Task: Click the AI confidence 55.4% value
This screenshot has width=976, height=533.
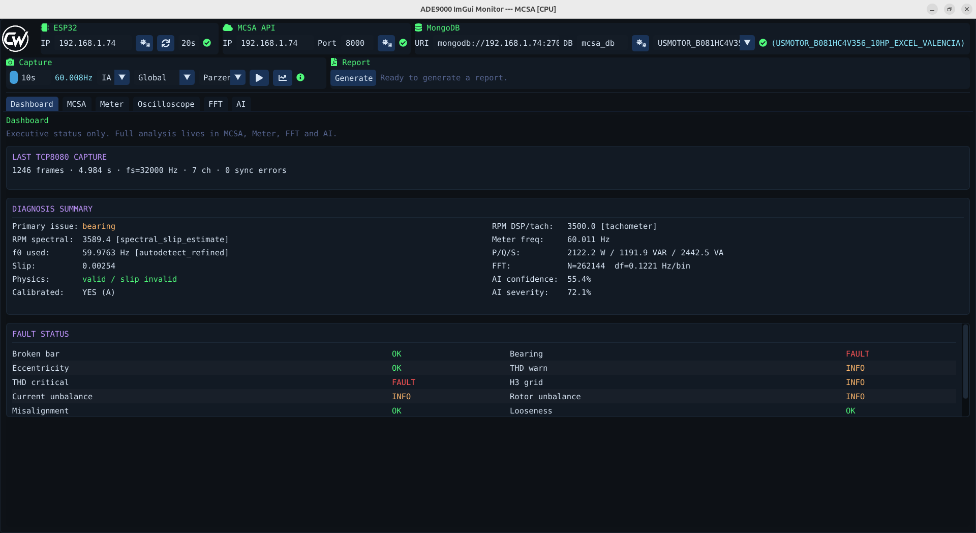Action: pos(579,279)
